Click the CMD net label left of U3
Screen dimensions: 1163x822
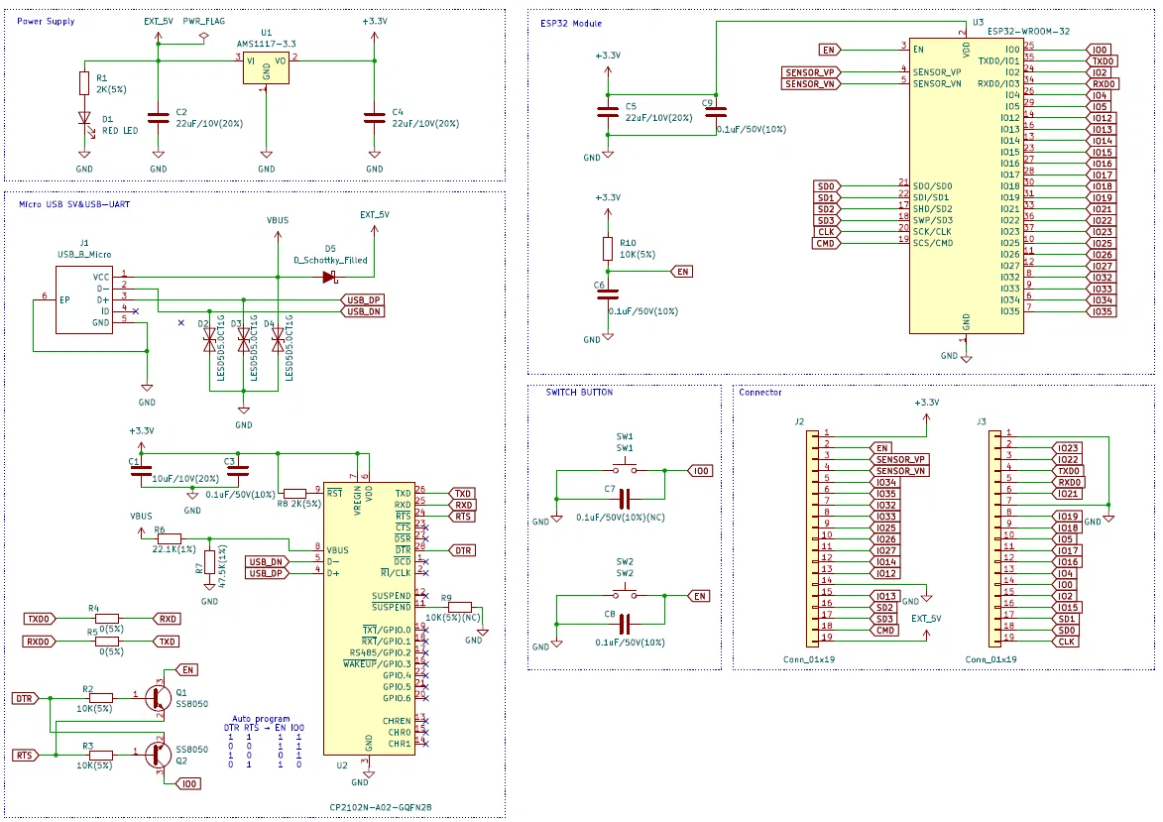click(826, 243)
